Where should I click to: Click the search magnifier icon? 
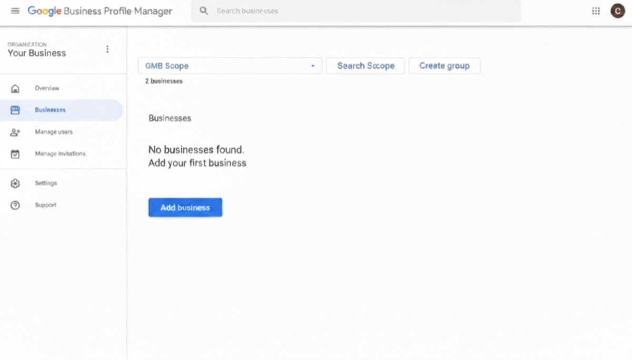pos(204,11)
